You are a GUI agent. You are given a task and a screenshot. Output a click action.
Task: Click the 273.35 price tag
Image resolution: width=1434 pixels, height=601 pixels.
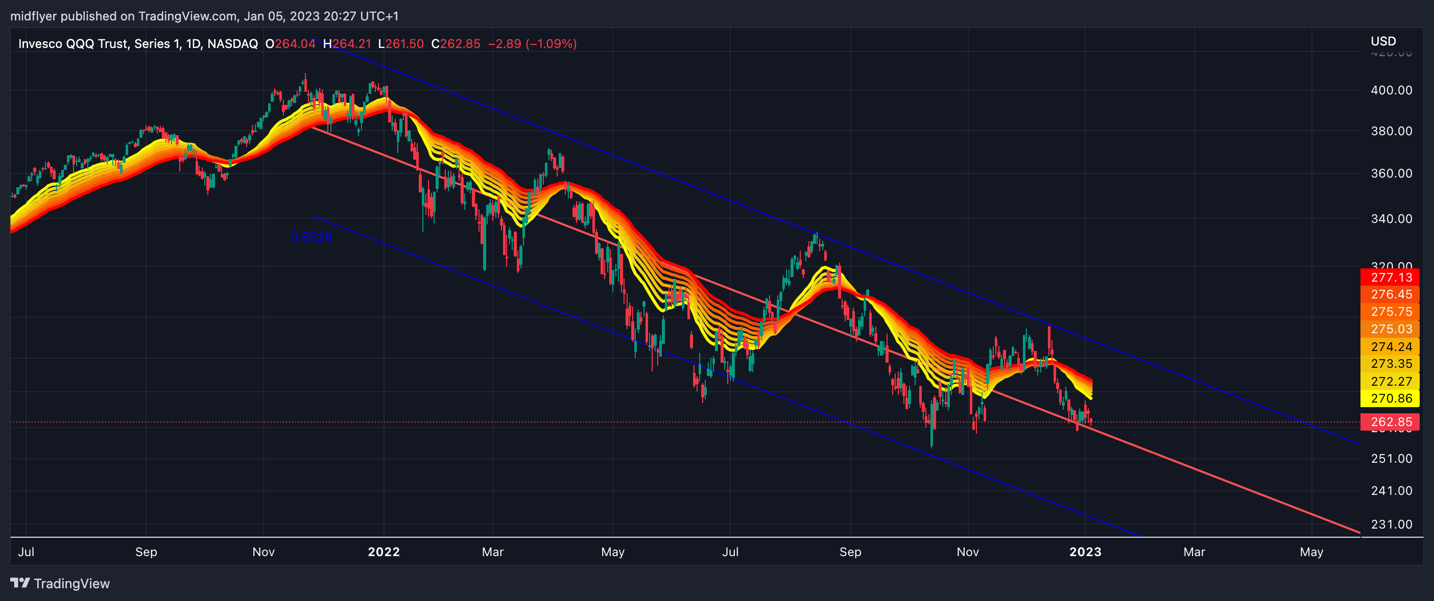[1390, 364]
